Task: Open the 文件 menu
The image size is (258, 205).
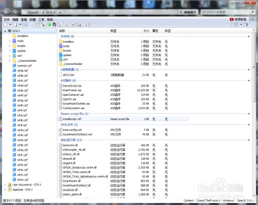Action: [x=7, y=20]
